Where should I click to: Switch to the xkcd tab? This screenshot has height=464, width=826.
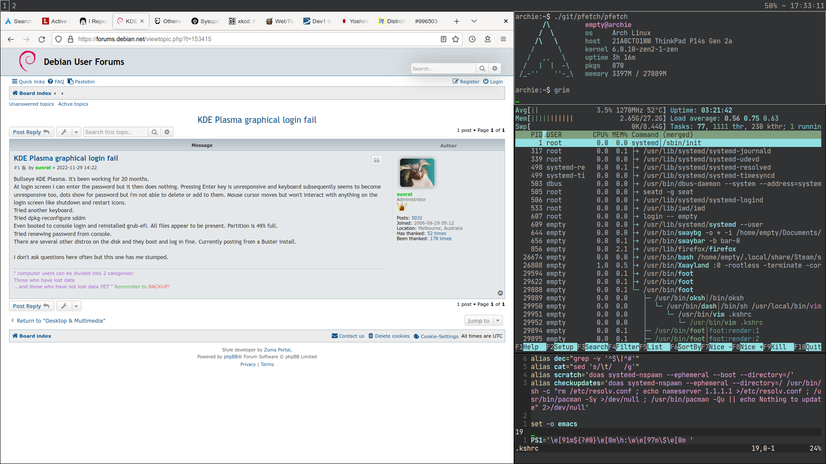click(x=243, y=21)
